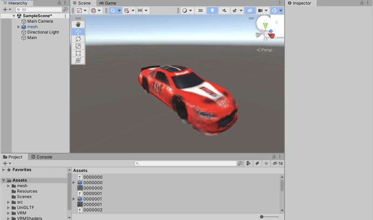Viewport: 373px width, 220px height.
Task: Open the grid visibility dropdown arrow
Action: click(x=119, y=10)
